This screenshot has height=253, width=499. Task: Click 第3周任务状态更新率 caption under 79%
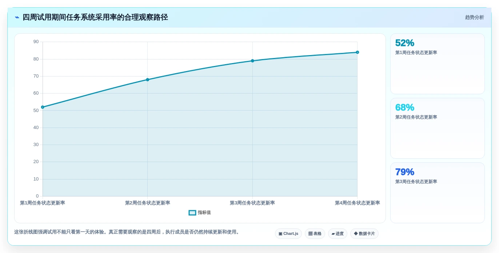pos(416,182)
